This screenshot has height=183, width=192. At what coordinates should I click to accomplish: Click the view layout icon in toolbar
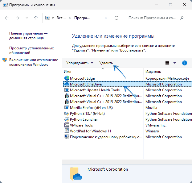(167, 63)
